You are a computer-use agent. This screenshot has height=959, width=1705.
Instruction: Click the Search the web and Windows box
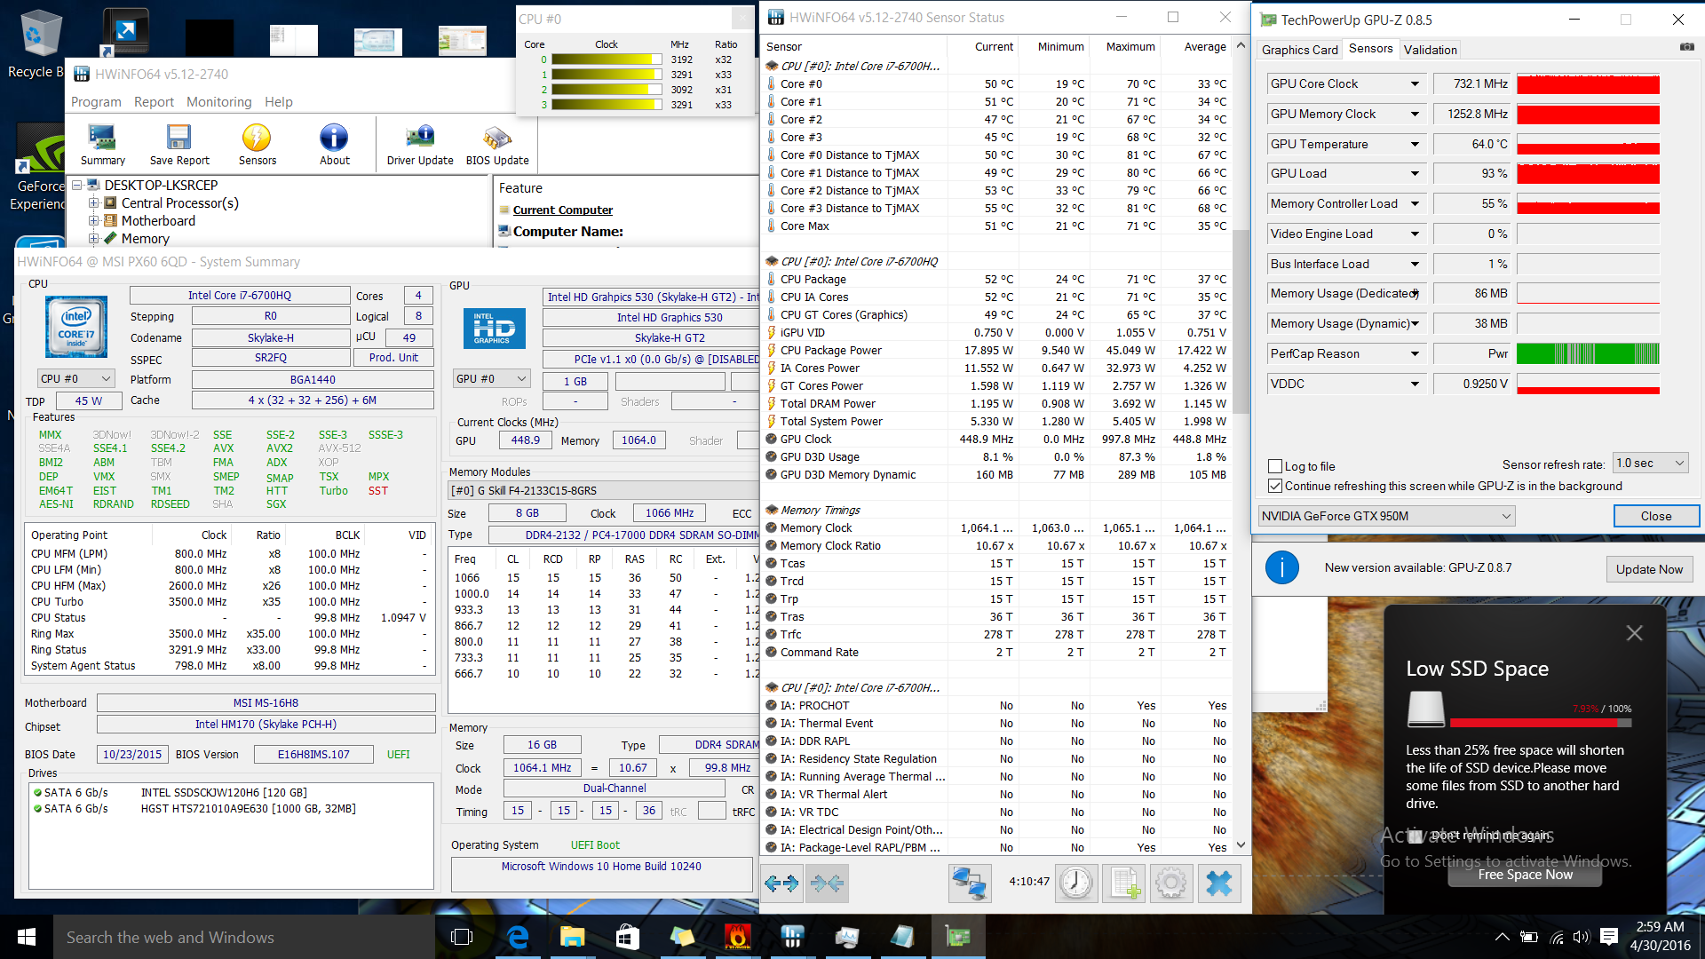244,937
